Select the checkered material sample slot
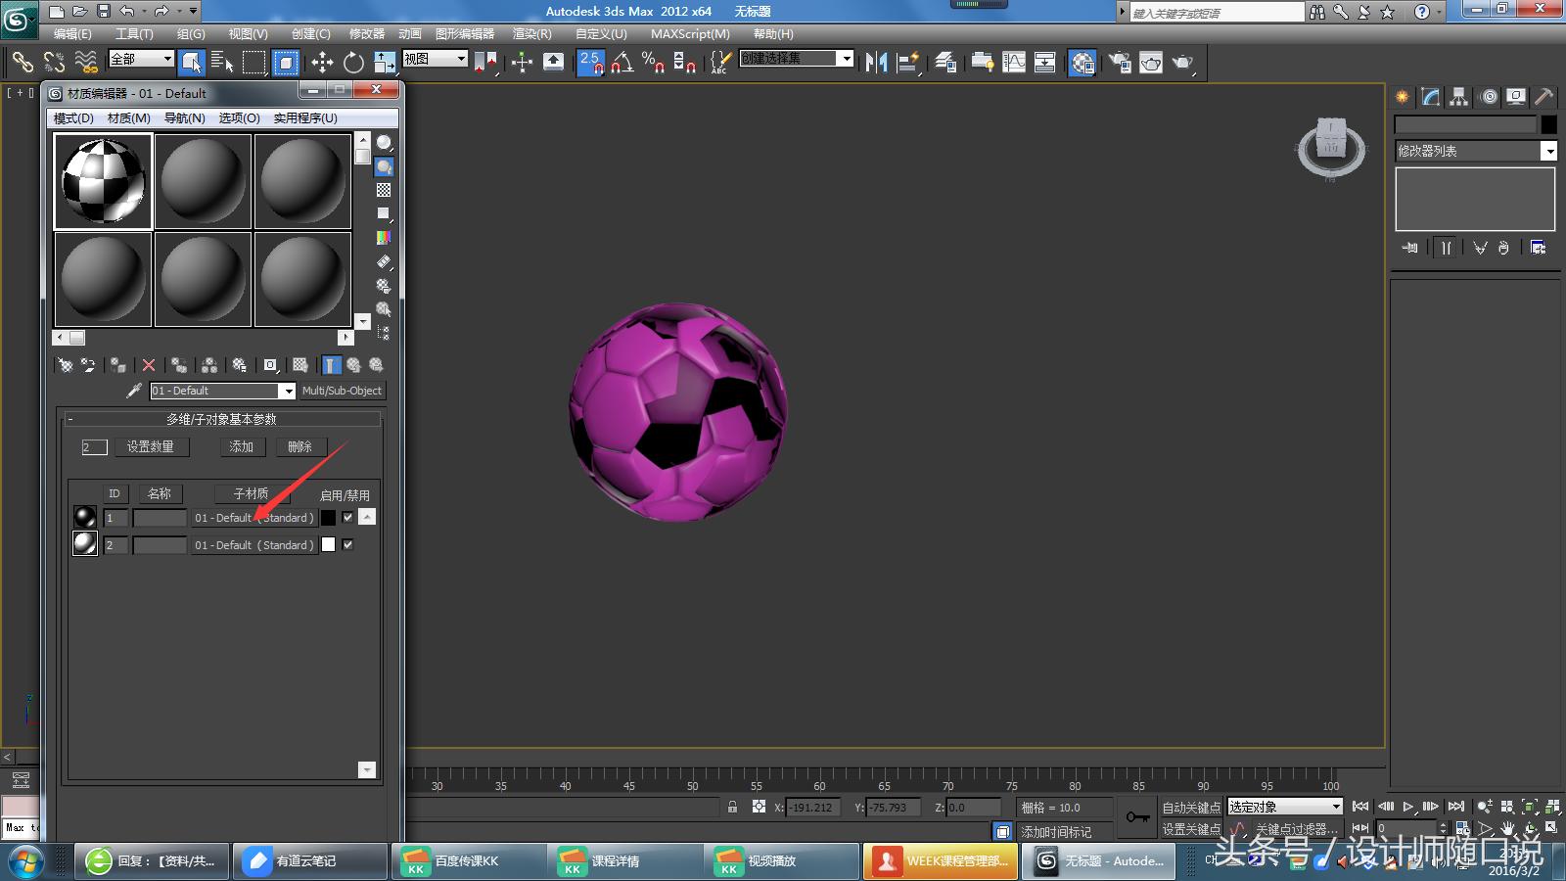The width and height of the screenshot is (1566, 881). pyautogui.click(x=102, y=180)
